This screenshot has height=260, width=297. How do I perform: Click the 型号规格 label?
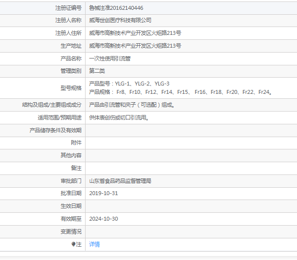click(x=71, y=88)
